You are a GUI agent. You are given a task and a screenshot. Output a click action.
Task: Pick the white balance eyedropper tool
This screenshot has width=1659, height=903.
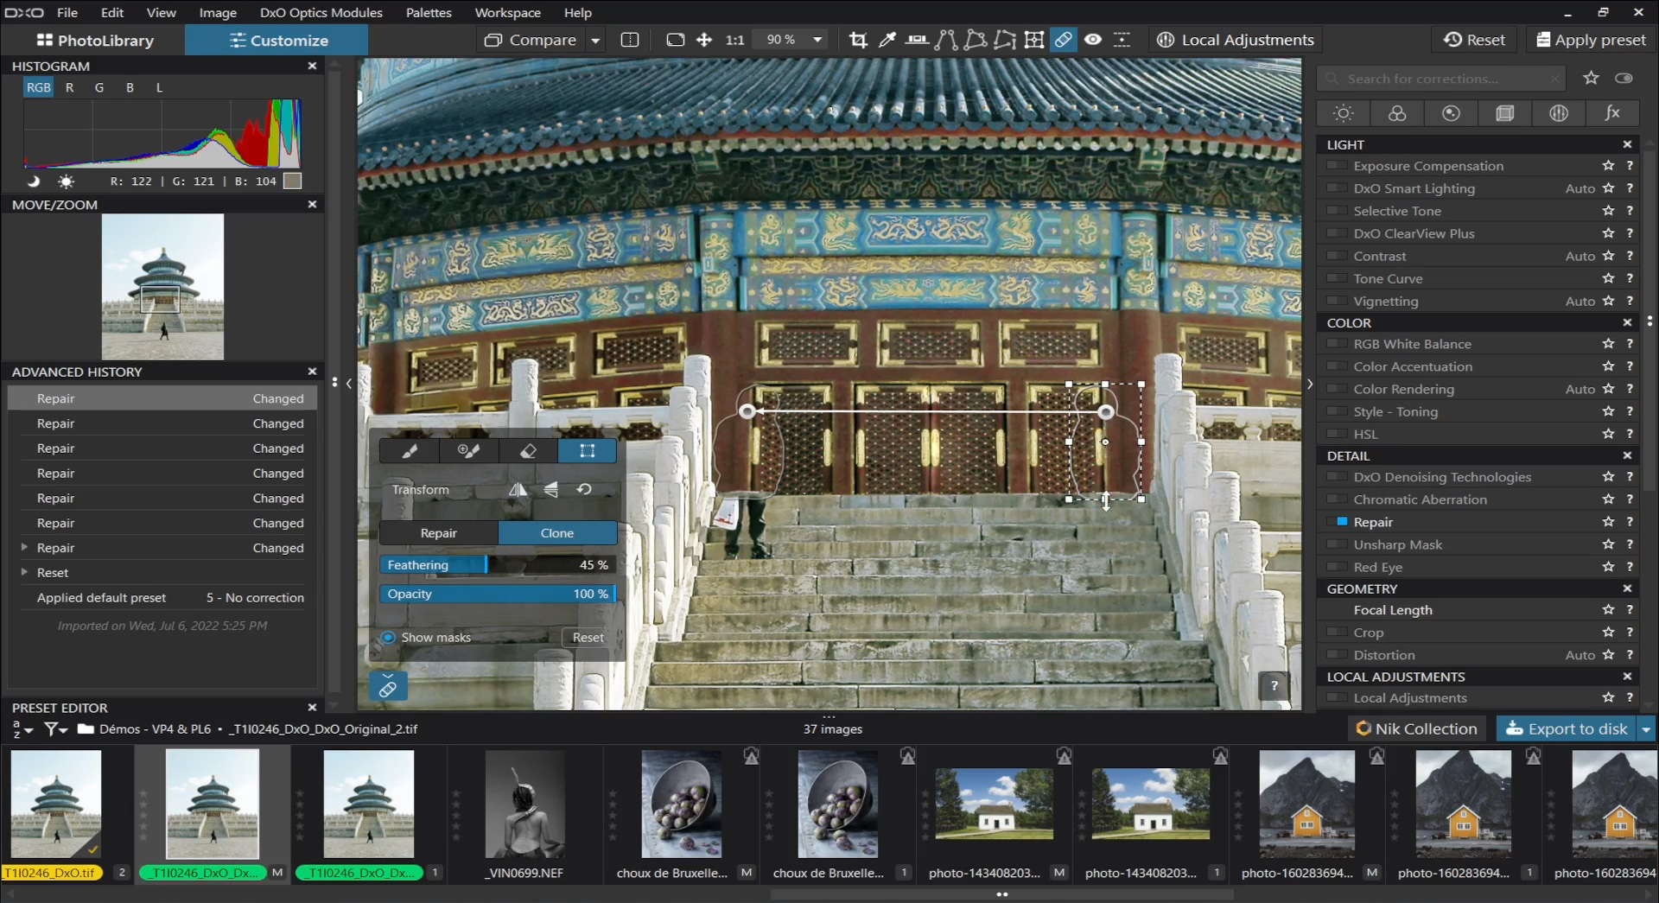click(x=887, y=40)
